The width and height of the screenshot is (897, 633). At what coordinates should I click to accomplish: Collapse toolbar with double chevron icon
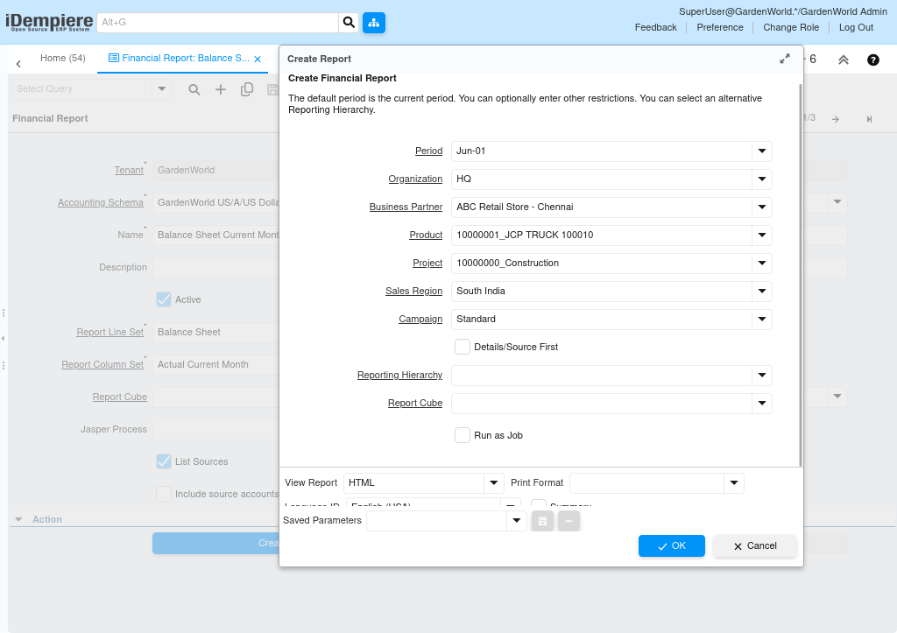point(844,60)
